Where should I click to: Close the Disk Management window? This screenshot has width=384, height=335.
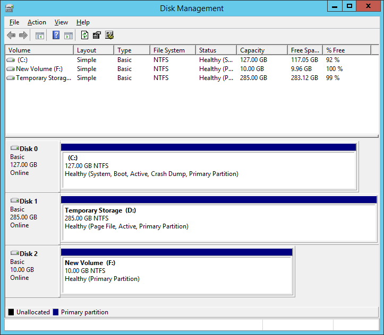pos(368,6)
